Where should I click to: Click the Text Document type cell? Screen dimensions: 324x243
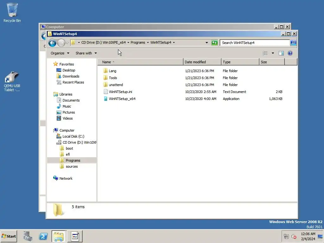pyautogui.click(x=234, y=92)
